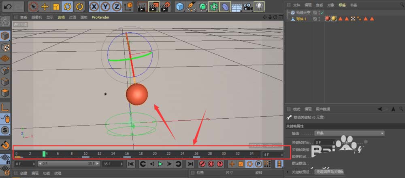The image size is (405, 178).
Task: Click the Undo arrow icon
Action: pos(8,6)
